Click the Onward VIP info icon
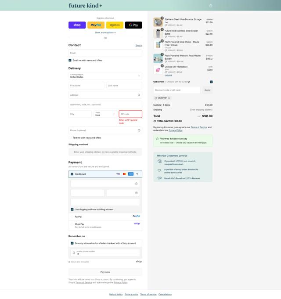281x299 pixels. point(188,82)
